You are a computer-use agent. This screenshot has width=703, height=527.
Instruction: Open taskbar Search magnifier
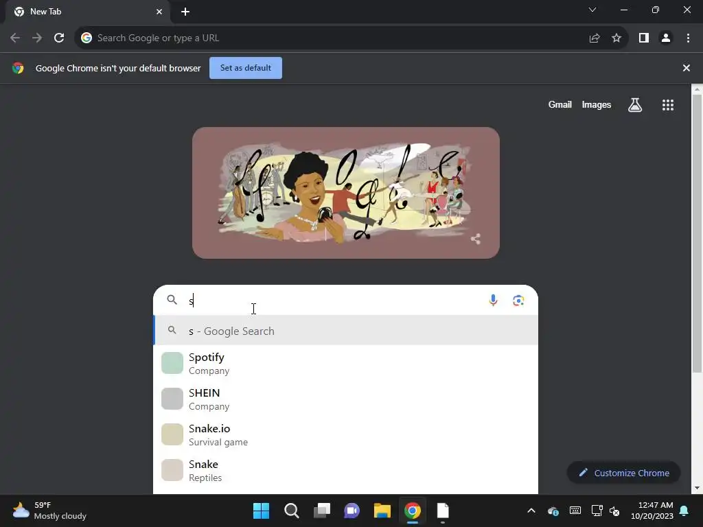(x=291, y=511)
